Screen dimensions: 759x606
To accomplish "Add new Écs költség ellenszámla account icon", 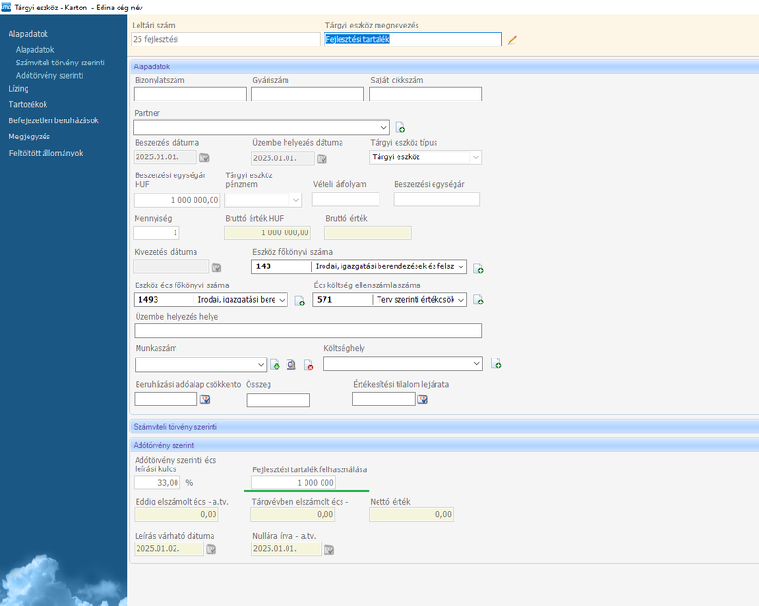I will pyautogui.click(x=478, y=301).
